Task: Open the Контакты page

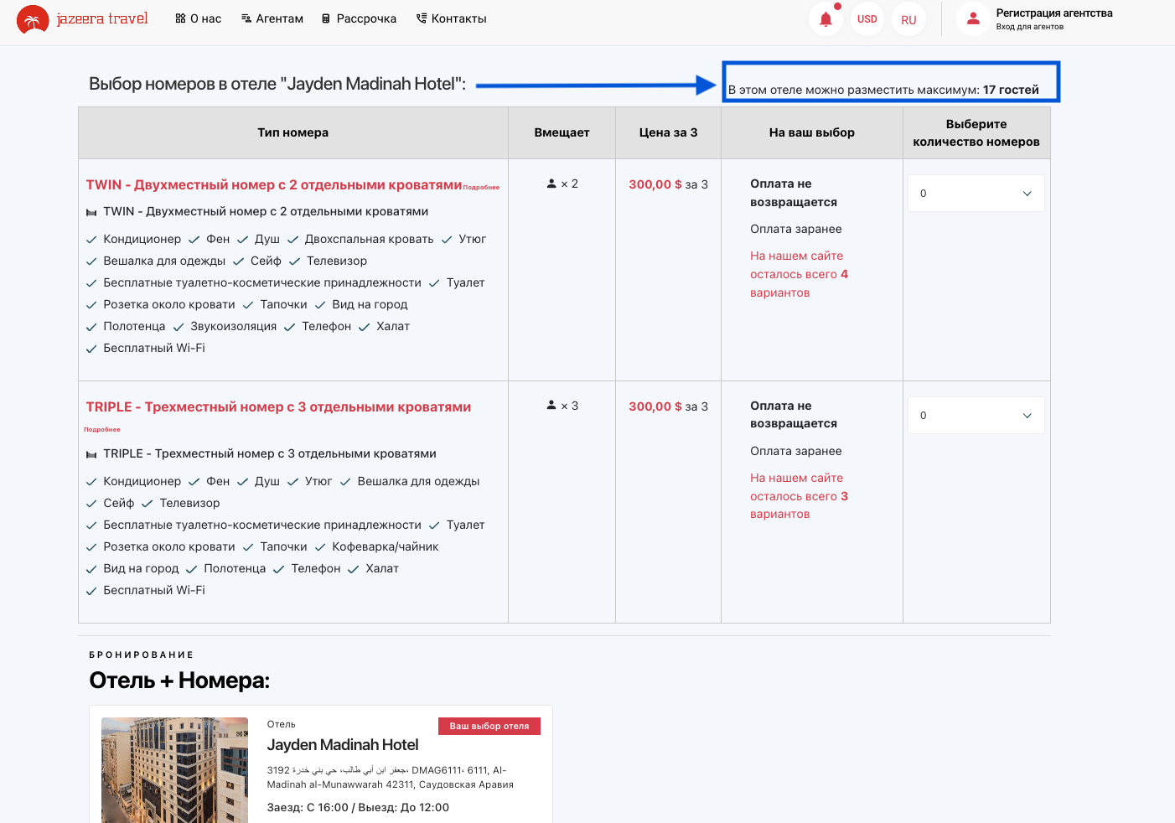Action: click(451, 18)
